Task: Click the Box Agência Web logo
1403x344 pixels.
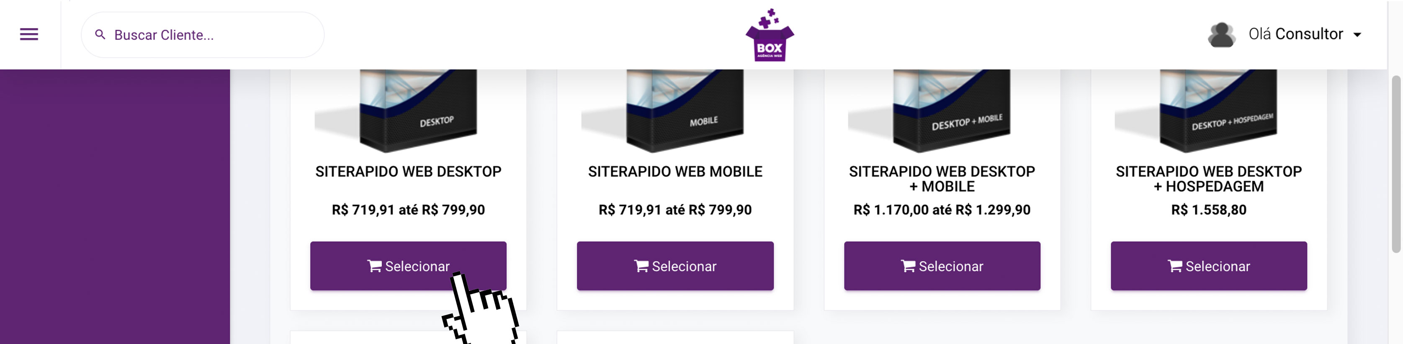Action: [769, 36]
